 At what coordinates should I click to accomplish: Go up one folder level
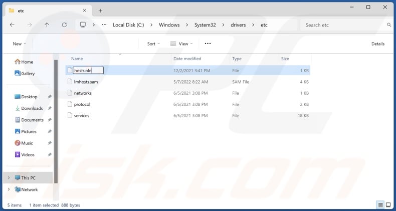pos(47,25)
